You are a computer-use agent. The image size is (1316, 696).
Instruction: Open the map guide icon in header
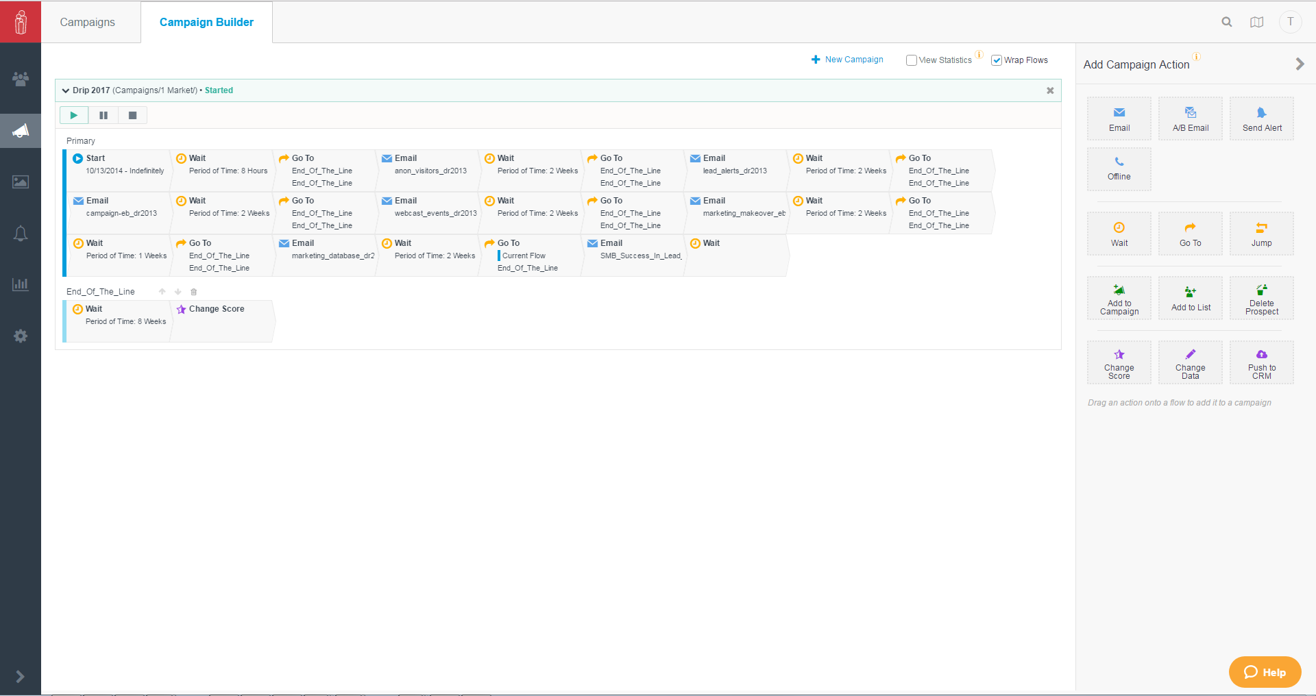(x=1256, y=22)
